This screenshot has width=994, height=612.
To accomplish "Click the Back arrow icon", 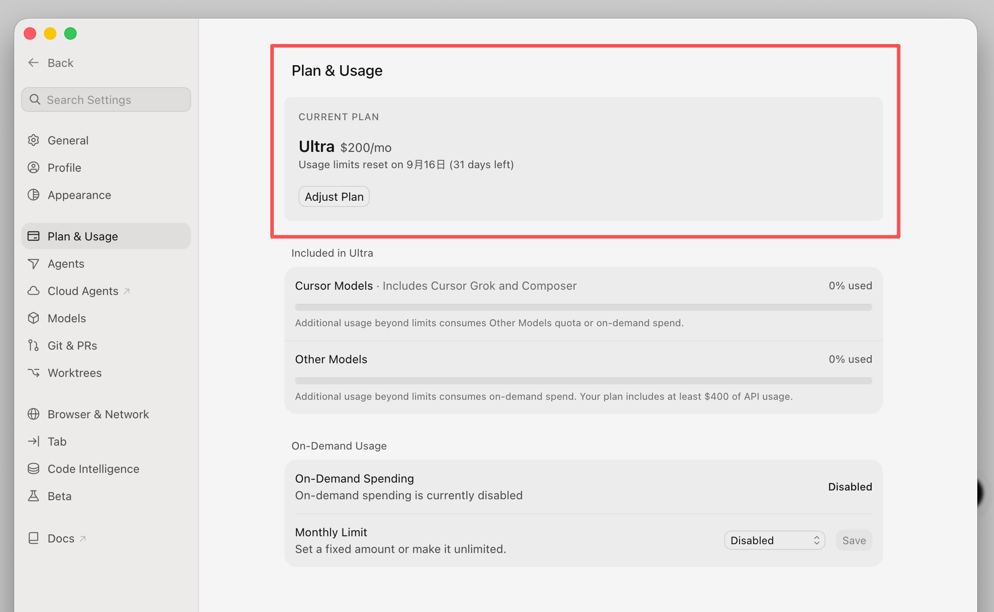I will click(x=33, y=63).
